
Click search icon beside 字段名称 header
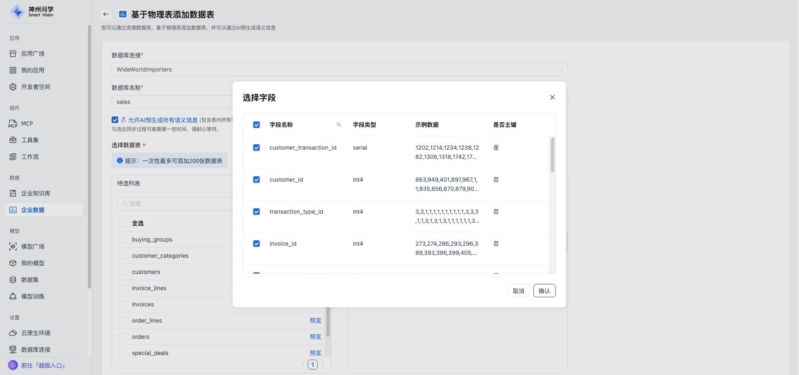(339, 125)
